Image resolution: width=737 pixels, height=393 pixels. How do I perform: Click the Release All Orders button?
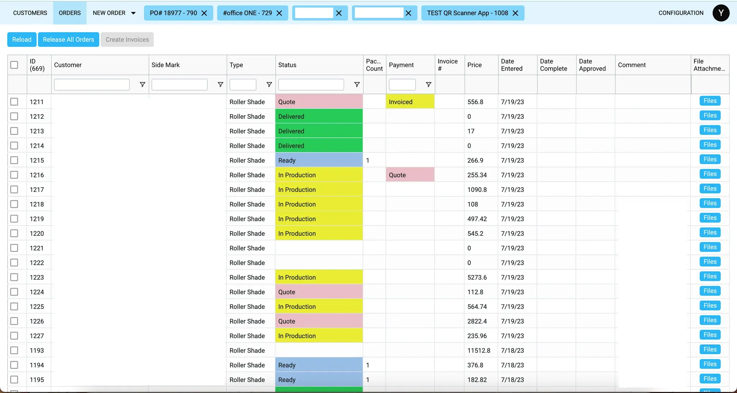(x=68, y=40)
